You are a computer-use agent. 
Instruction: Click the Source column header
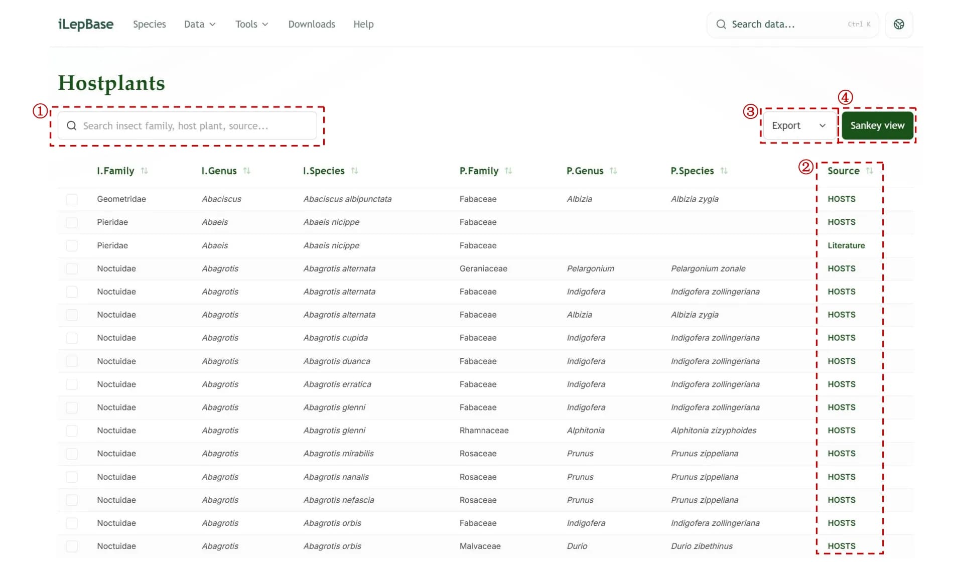[844, 171]
